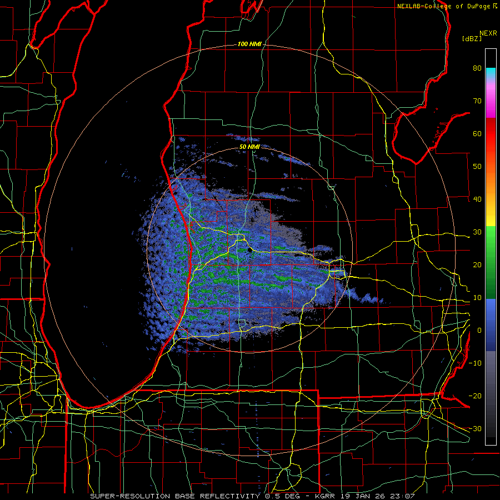Click the '30' value on dBZ scale
The image size is (500, 500).
tap(477, 232)
